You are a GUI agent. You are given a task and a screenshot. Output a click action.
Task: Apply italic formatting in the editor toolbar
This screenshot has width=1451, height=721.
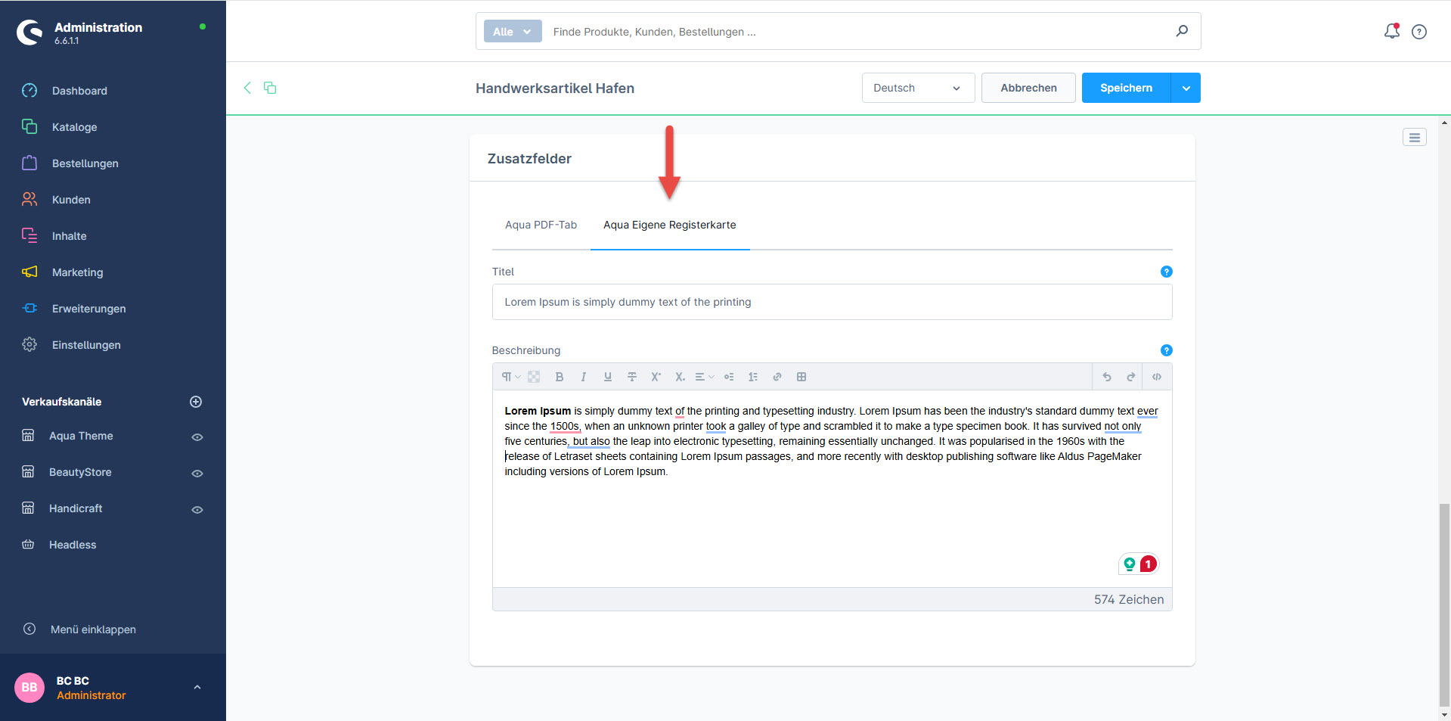(583, 377)
